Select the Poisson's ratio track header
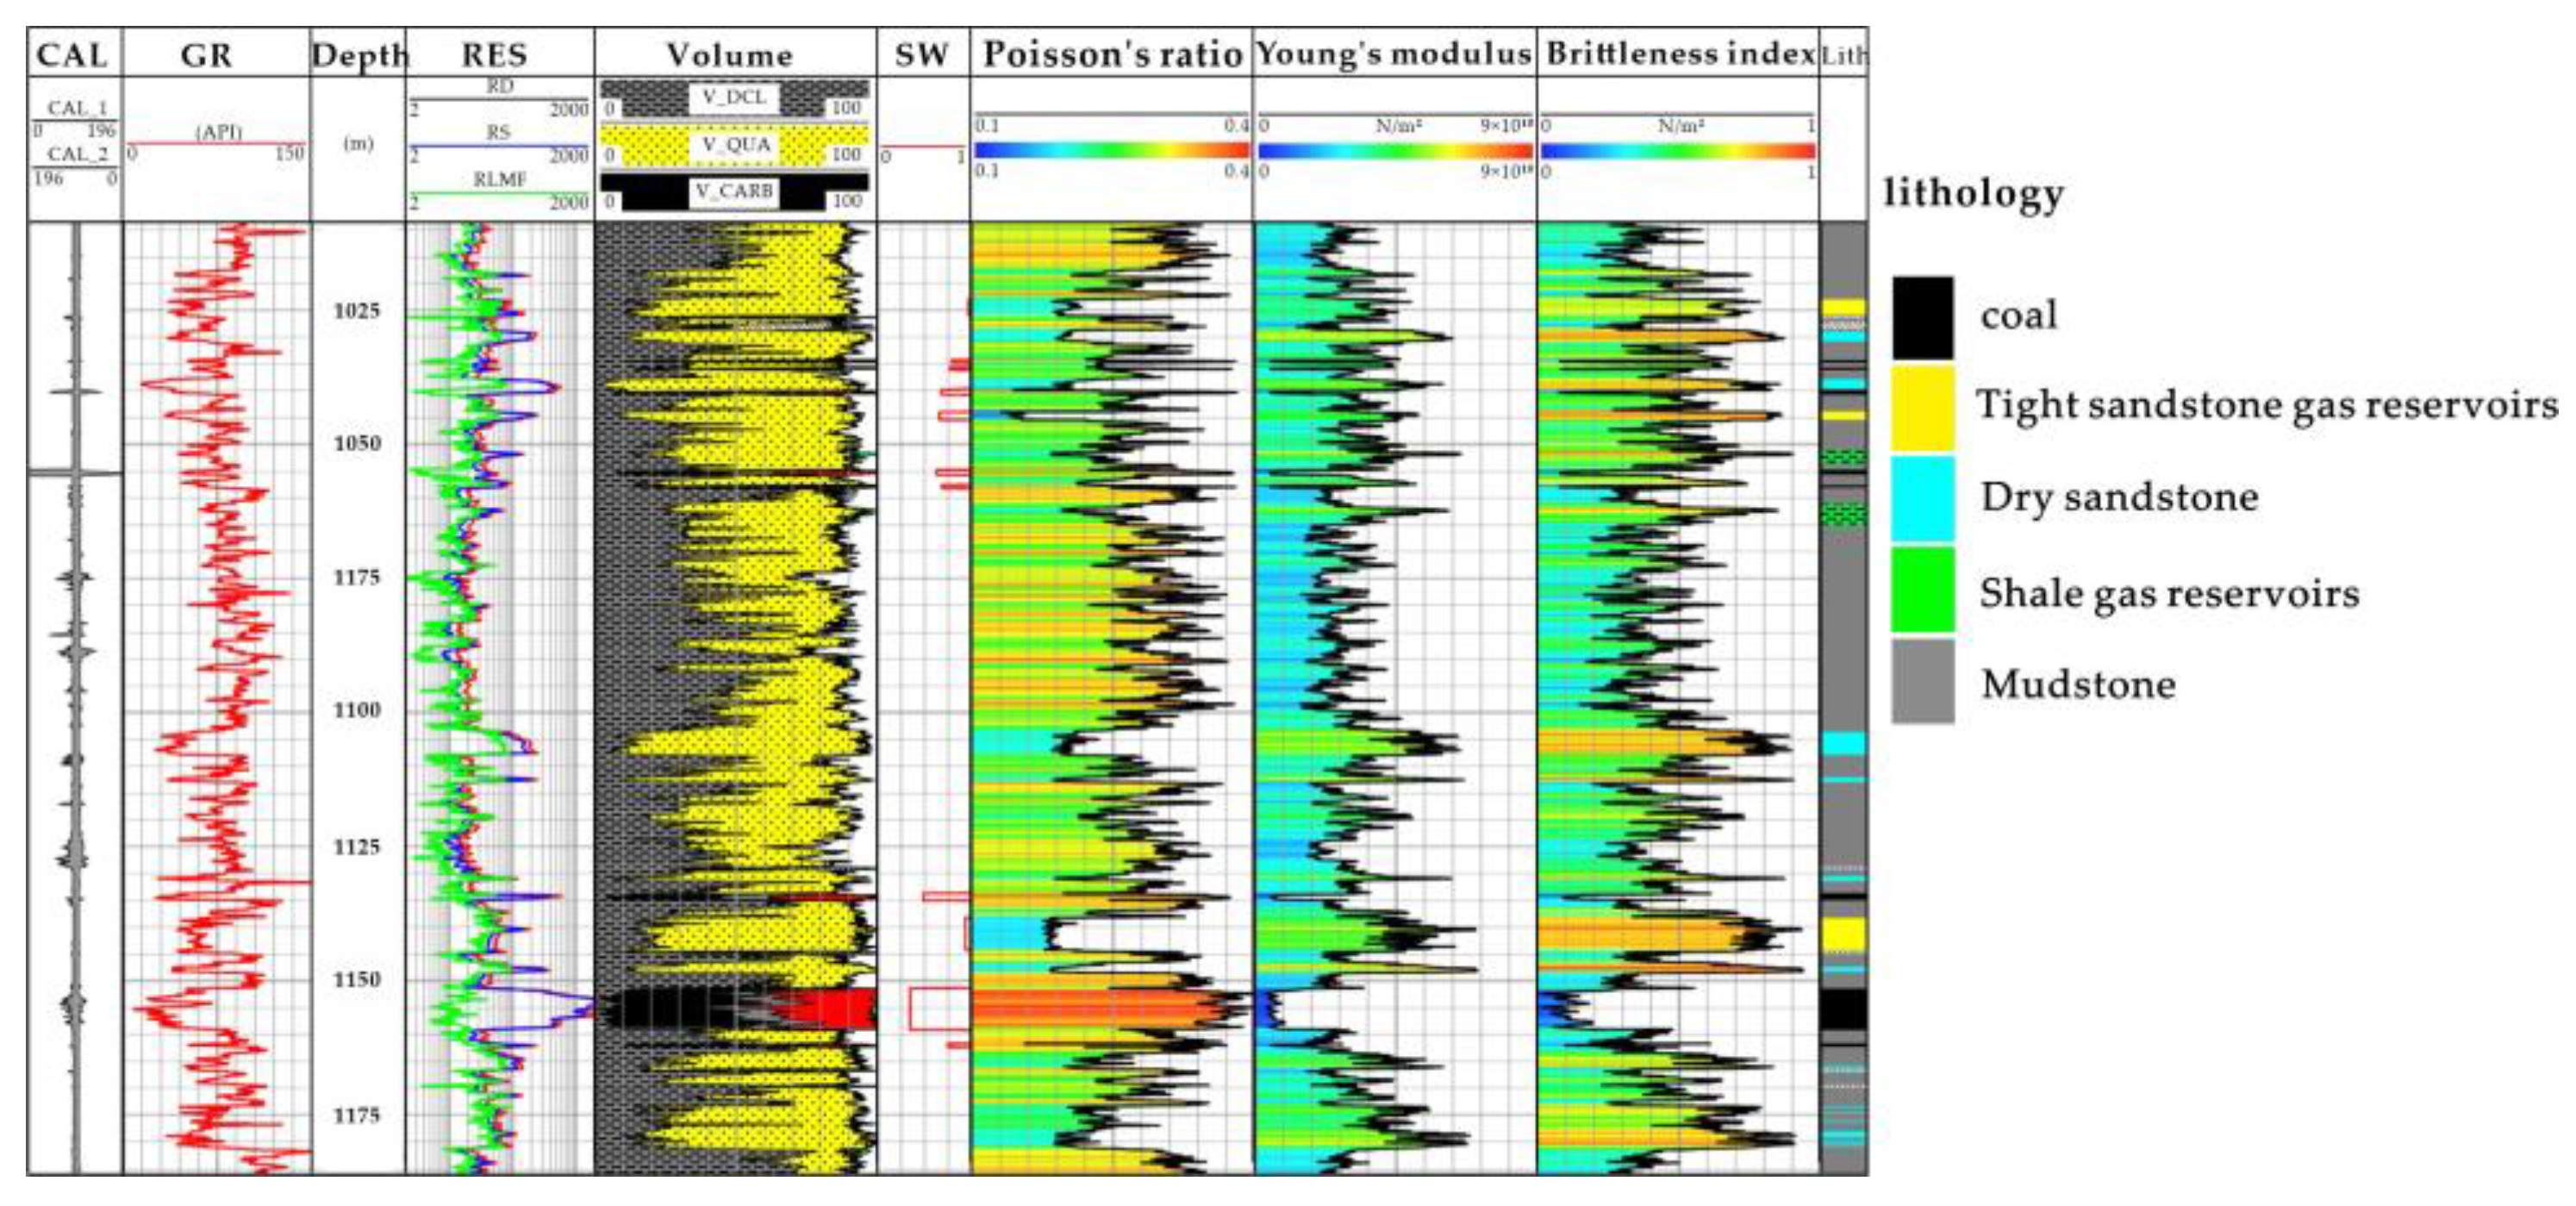Viewport: 2576px width, 1206px height. pyautogui.click(x=1111, y=54)
